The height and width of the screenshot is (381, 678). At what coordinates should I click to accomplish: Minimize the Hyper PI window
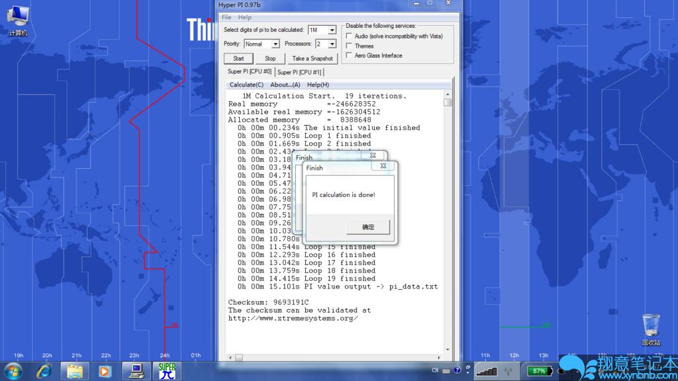click(416, 3)
